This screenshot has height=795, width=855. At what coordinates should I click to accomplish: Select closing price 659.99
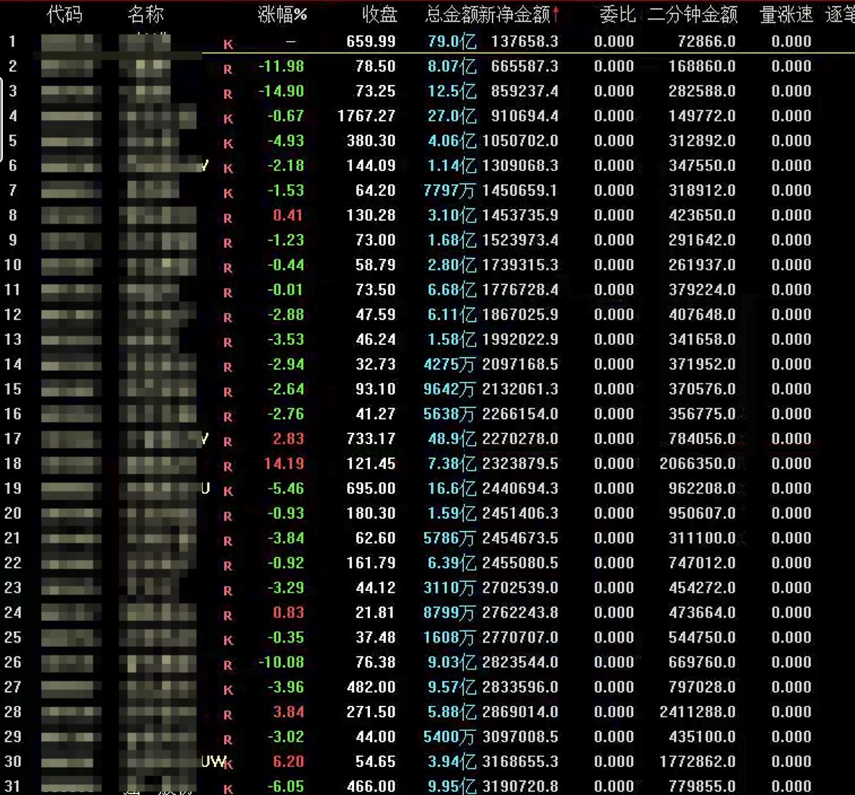[x=371, y=42]
